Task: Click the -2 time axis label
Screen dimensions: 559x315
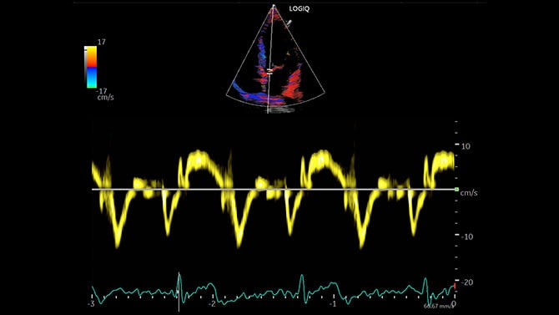Action: click(212, 304)
